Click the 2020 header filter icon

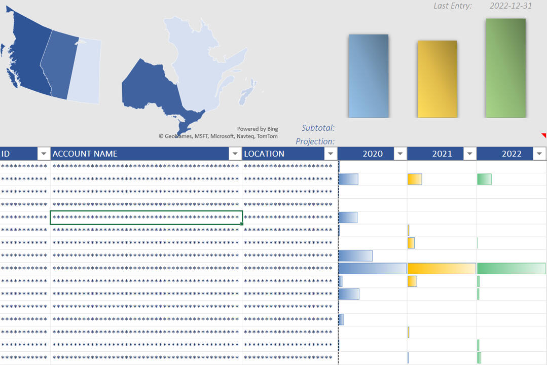click(x=400, y=154)
